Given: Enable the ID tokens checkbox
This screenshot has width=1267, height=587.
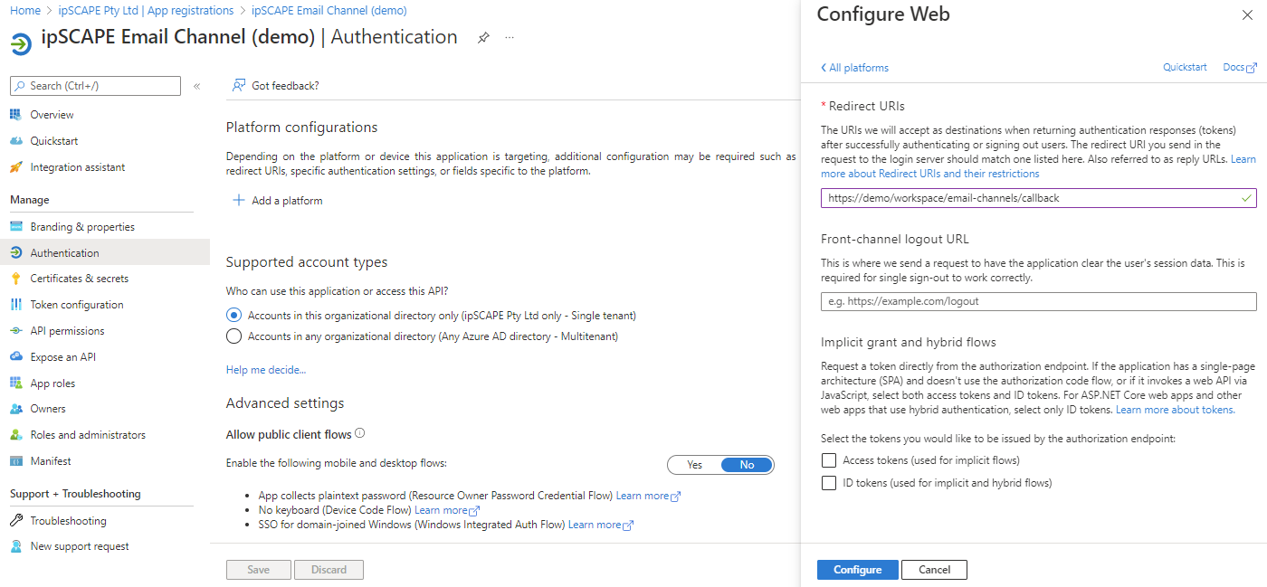Looking at the screenshot, I should coord(828,483).
